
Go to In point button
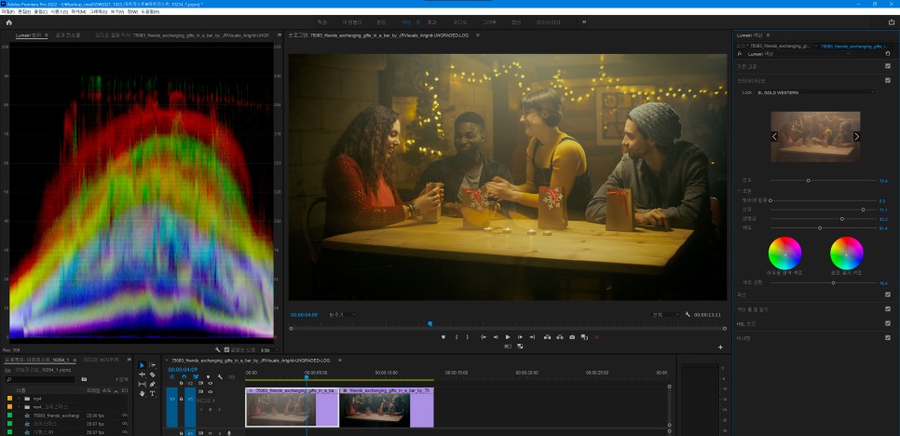coord(484,337)
